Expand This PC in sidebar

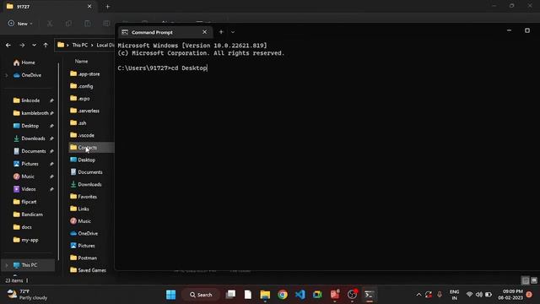click(6, 265)
